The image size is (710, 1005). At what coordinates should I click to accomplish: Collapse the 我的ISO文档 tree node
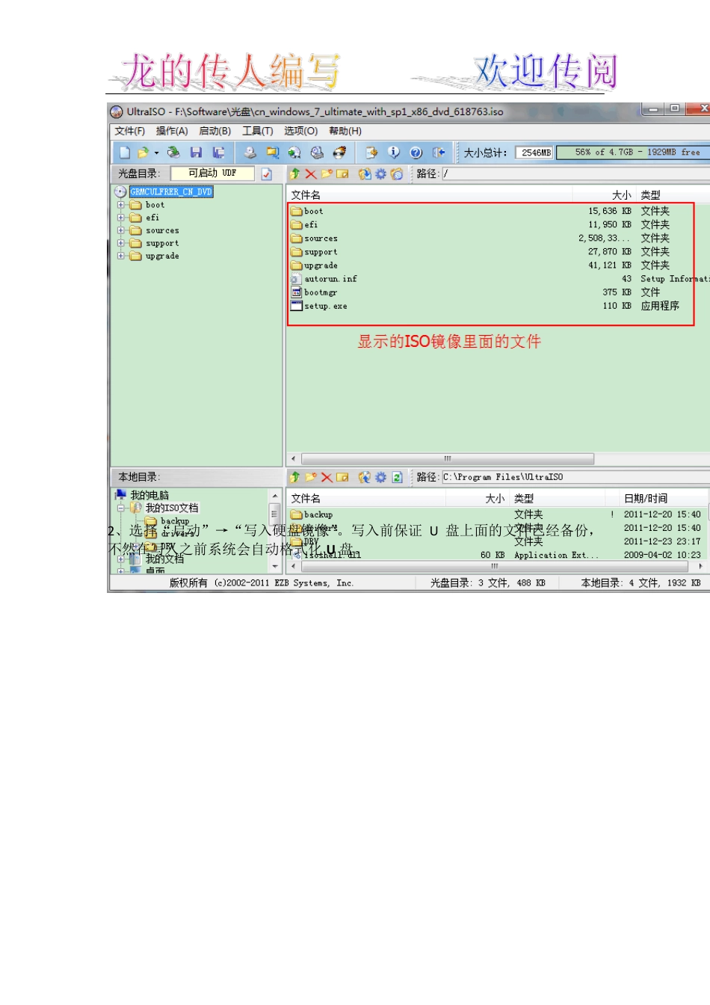click(121, 508)
